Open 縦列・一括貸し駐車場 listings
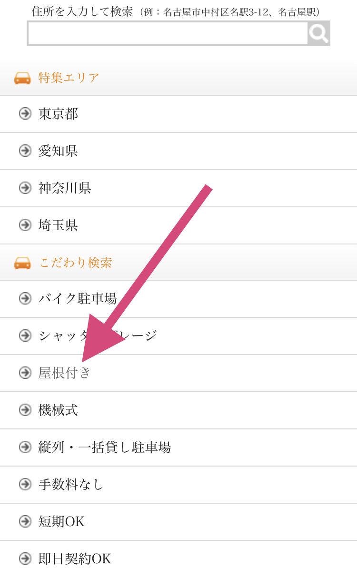Screen dimensions: 357x569 [105, 447]
